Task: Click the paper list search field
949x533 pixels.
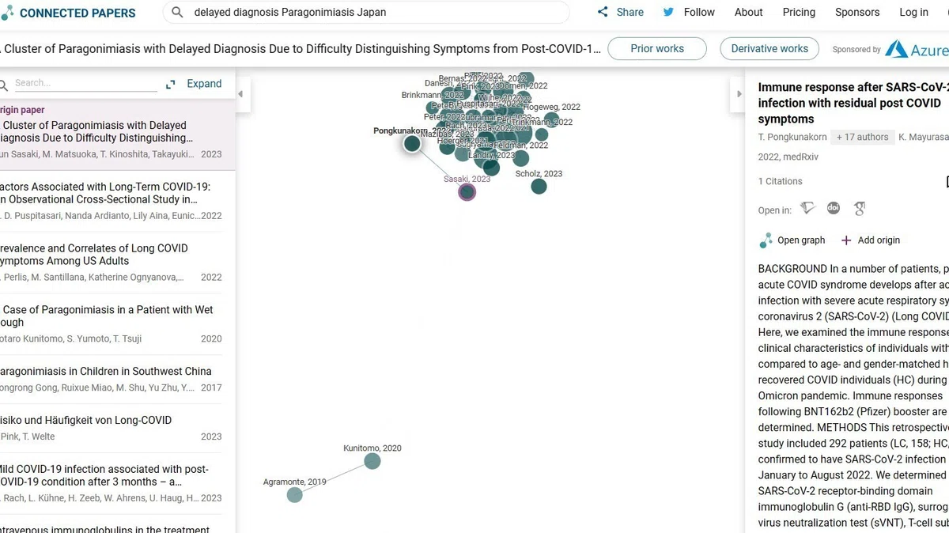Action: [x=85, y=83]
